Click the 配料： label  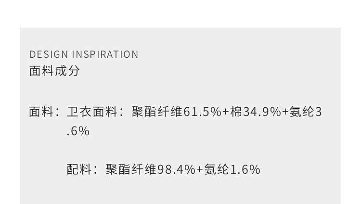click(82, 169)
